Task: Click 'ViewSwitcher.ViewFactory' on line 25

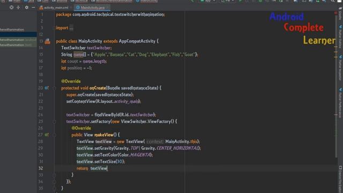Action: pos(146,122)
